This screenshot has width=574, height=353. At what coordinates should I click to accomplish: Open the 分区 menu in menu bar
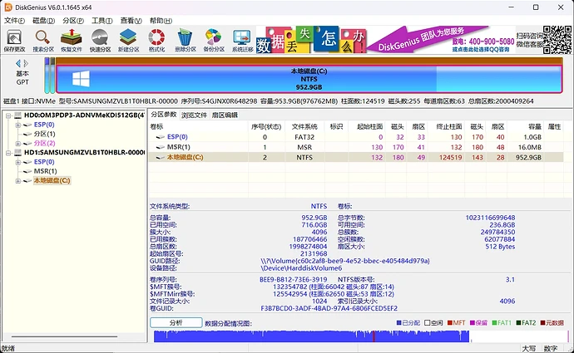coord(74,18)
